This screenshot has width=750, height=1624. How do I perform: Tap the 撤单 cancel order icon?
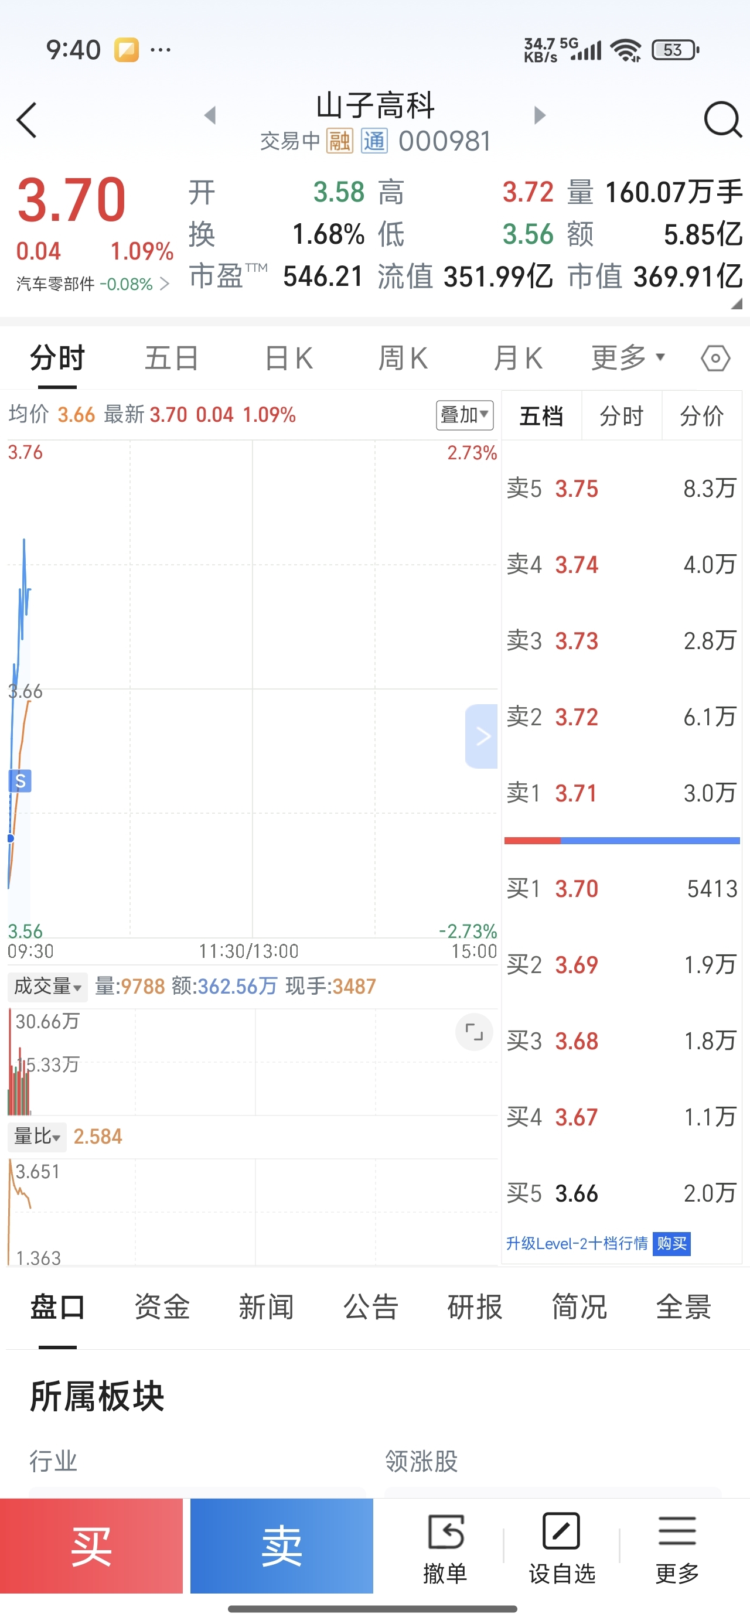[445, 1548]
